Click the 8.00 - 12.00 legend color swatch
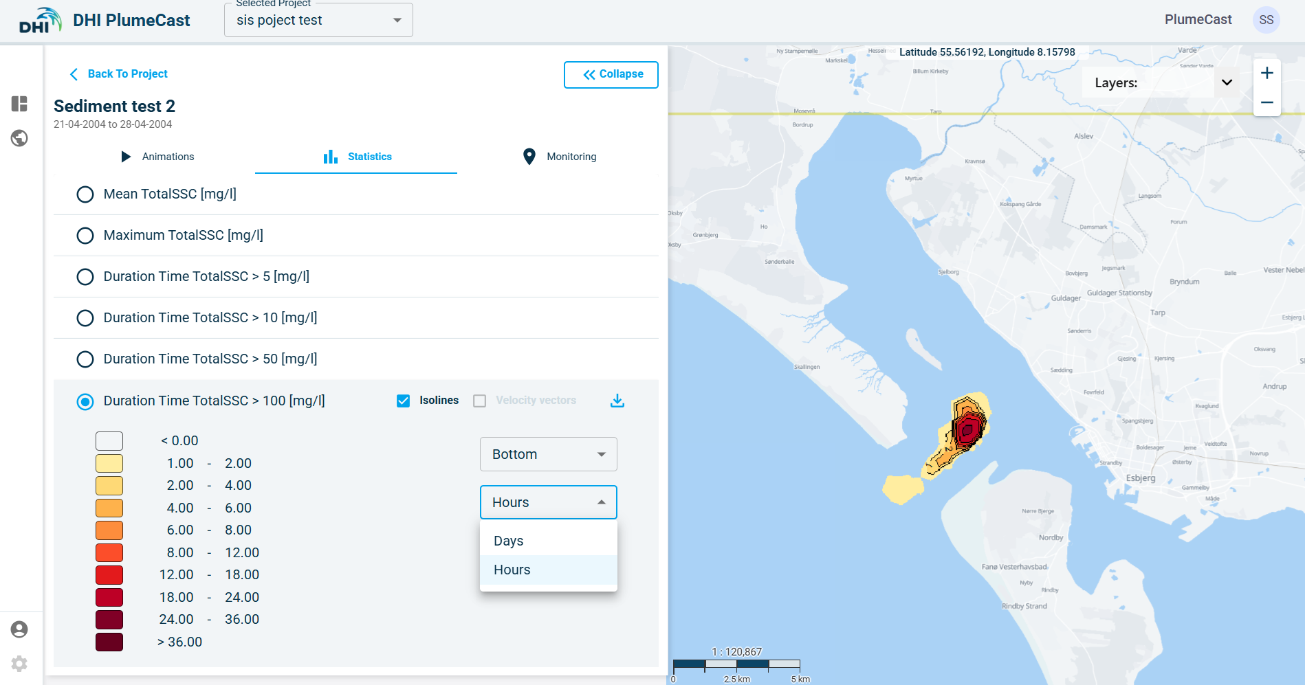 point(109,552)
